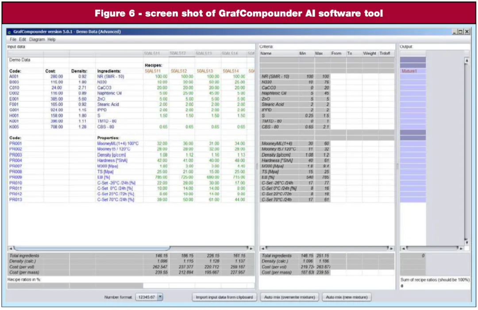This screenshot has height=310, width=478.
Task: Click the MooneyML(1+4) 100°C property
Action: pyautogui.click(x=118, y=143)
